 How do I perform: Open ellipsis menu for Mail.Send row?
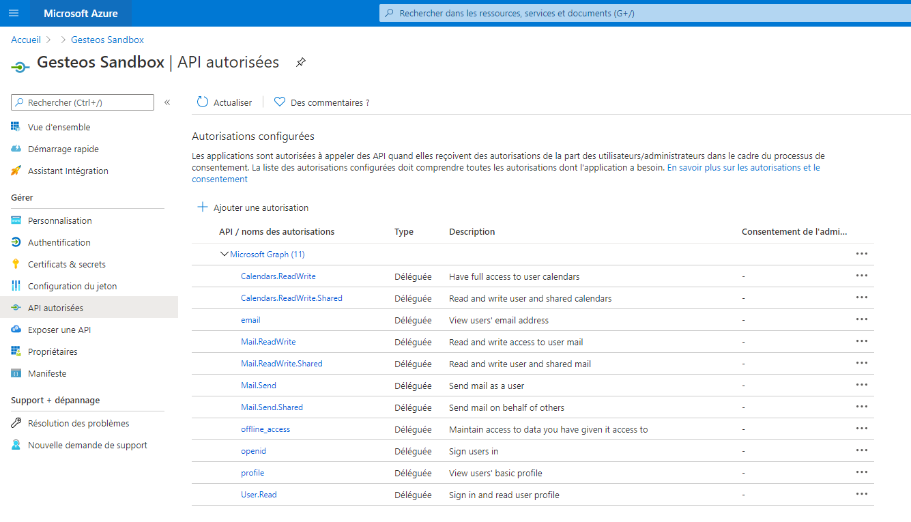tap(861, 386)
